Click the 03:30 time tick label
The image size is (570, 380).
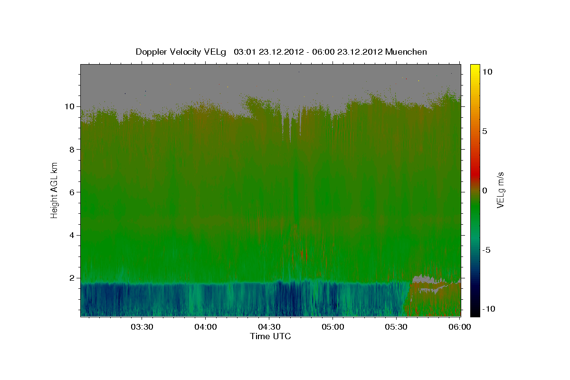click(142, 327)
